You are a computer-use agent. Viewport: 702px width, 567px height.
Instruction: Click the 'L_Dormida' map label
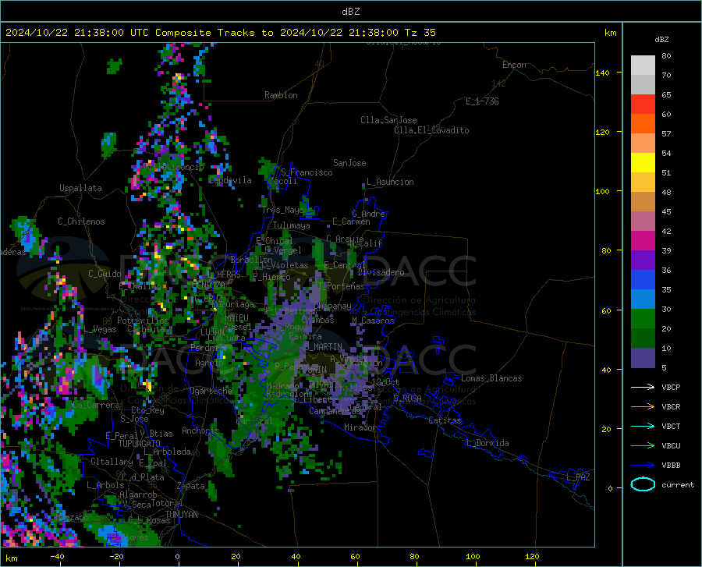(488, 443)
